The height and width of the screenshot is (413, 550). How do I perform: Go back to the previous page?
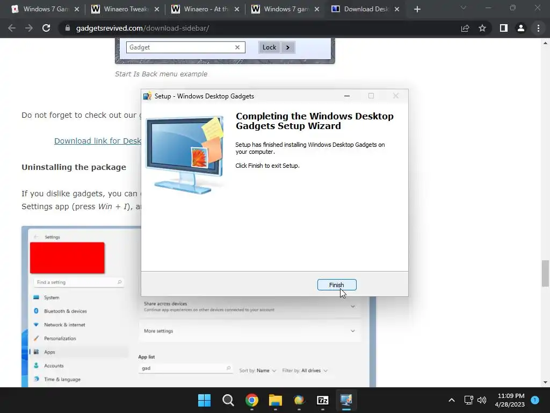pos(12,28)
